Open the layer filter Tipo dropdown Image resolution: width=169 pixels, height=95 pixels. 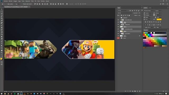[x=123, y=11]
